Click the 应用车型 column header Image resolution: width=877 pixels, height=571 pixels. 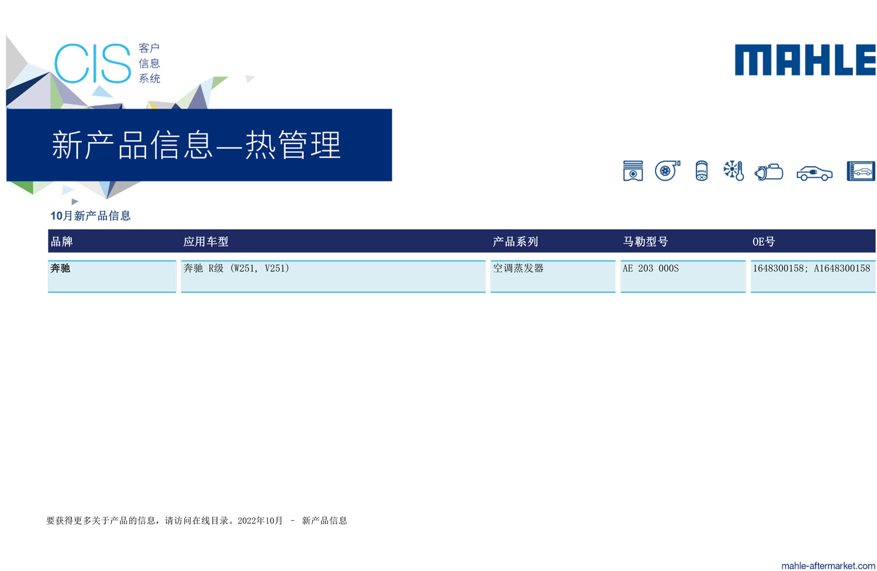click(x=206, y=241)
